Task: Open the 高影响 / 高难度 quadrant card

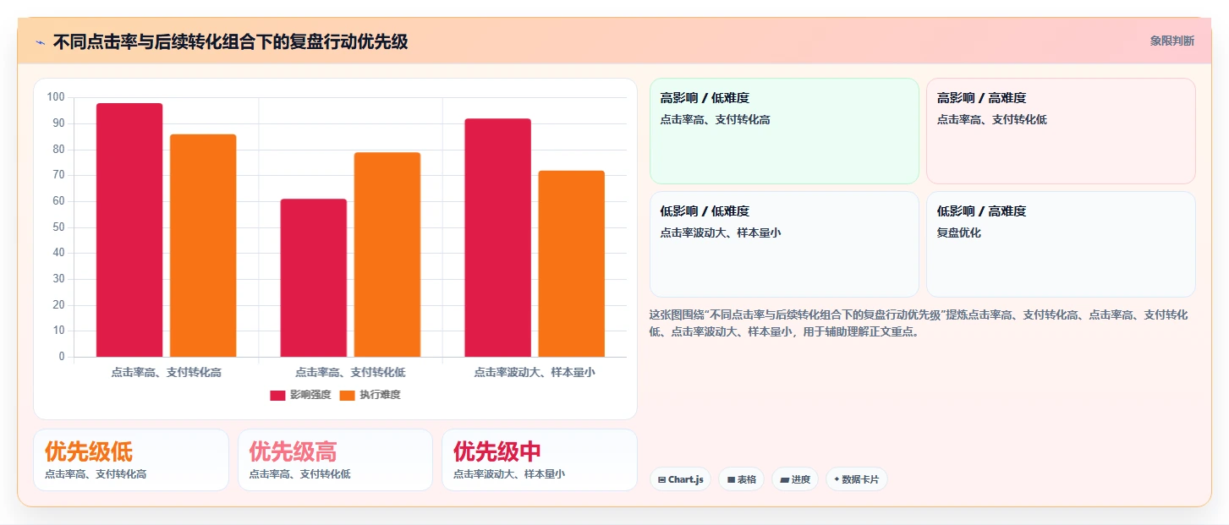Action: [1061, 131]
